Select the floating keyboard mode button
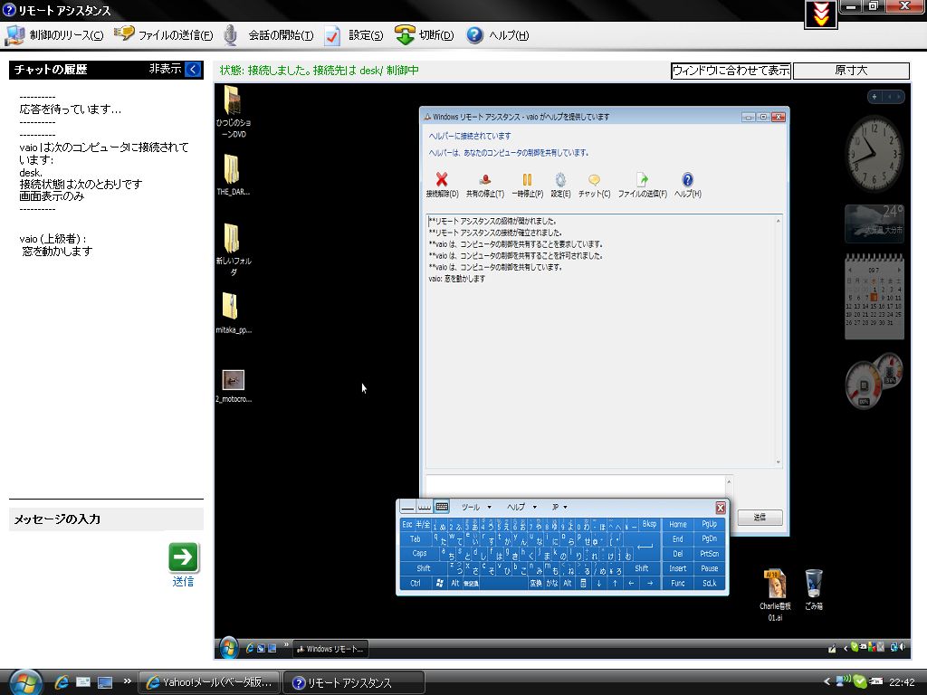 442,507
